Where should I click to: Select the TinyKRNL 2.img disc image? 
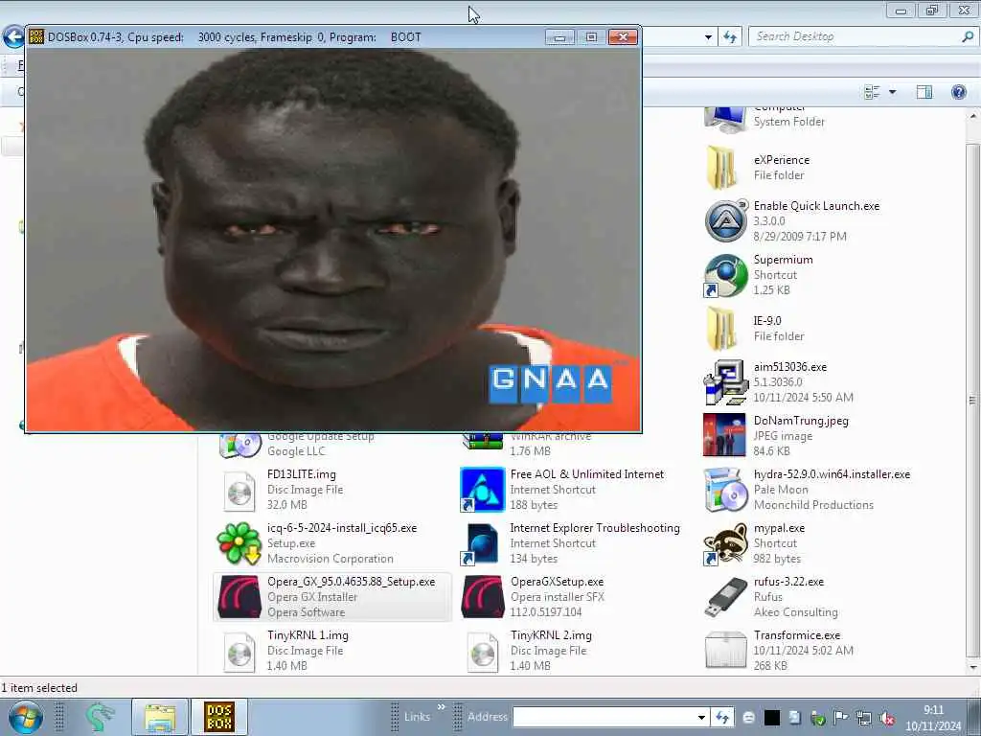click(x=483, y=651)
